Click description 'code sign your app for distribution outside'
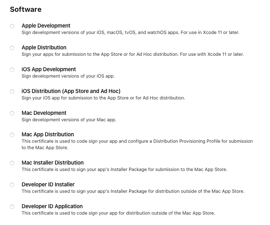The image size is (270, 225). pyautogui.click(x=118, y=213)
